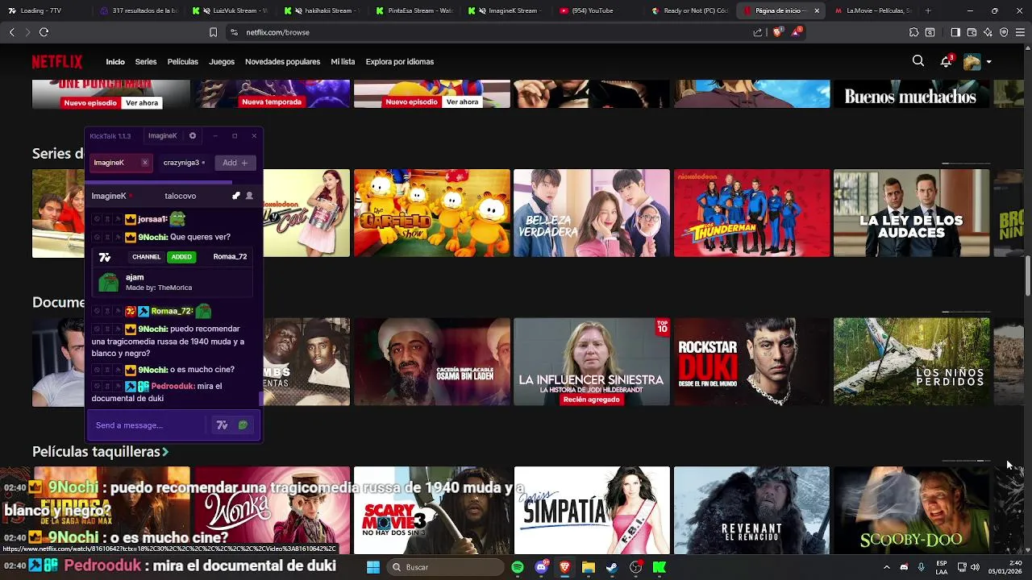Click username 9Nochi asking Que queres ver
The image size is (1032, 580).
tap(152, 237)
